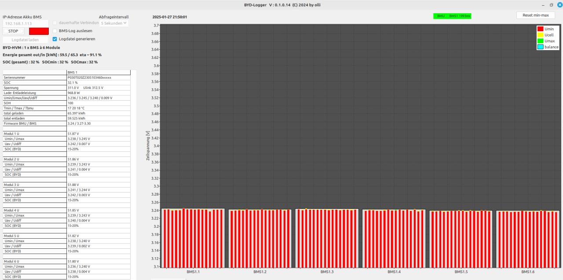This screenshot has width=563, height=280.
Task: Click the BMS1.6 bar group in chart
Action: click(x=527, y=239)
